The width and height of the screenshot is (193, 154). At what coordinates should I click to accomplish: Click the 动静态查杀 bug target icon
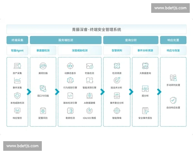click(70, 66)
